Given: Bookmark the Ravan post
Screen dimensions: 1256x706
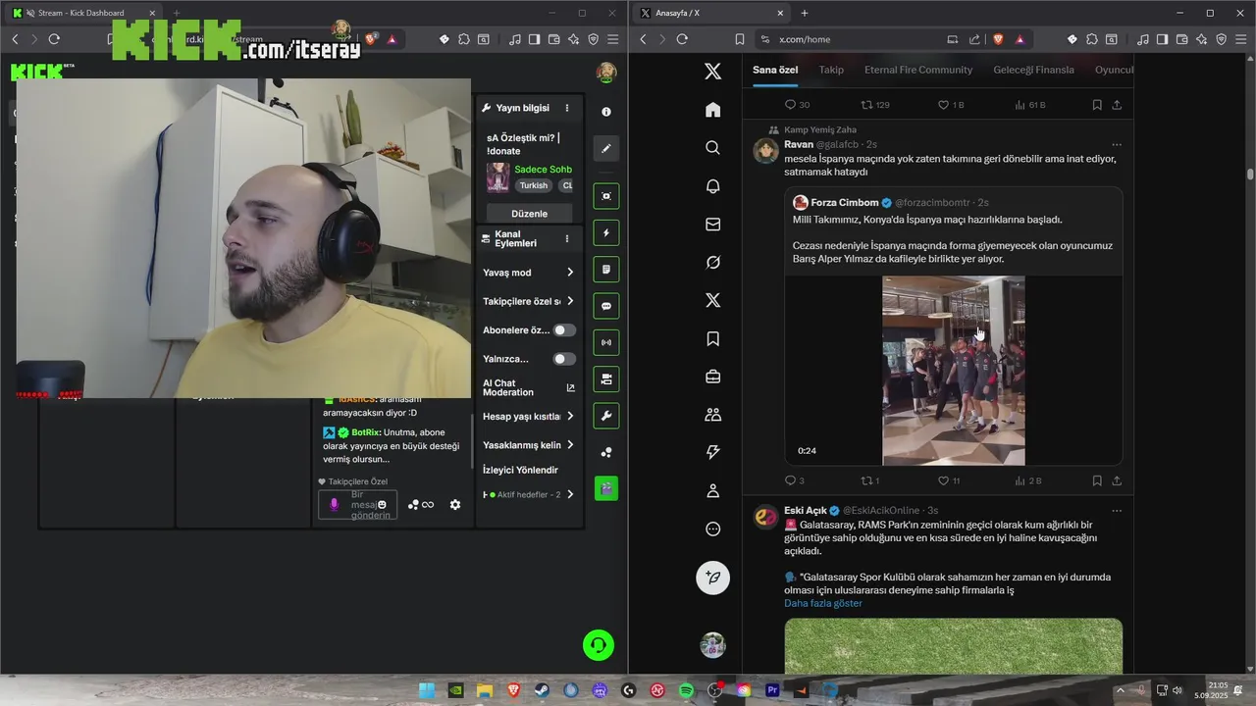Looking at the screenshot, I should (x=1097, y=480).
